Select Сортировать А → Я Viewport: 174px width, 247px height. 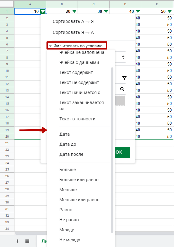point(73,21)
